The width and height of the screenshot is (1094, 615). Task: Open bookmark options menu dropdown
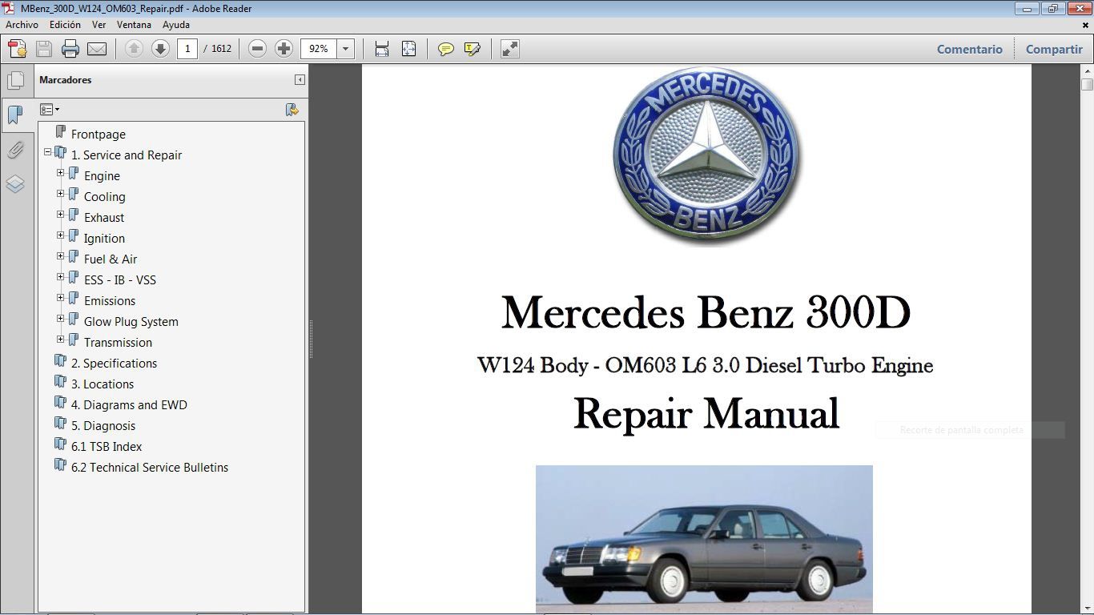click(x=50, y=110)
